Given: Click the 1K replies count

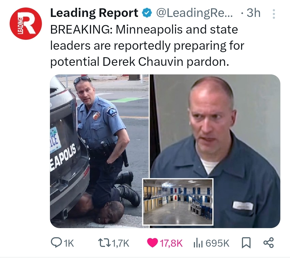Looking at the screenshot, I should pyautogui.click(x=68, y=243).
